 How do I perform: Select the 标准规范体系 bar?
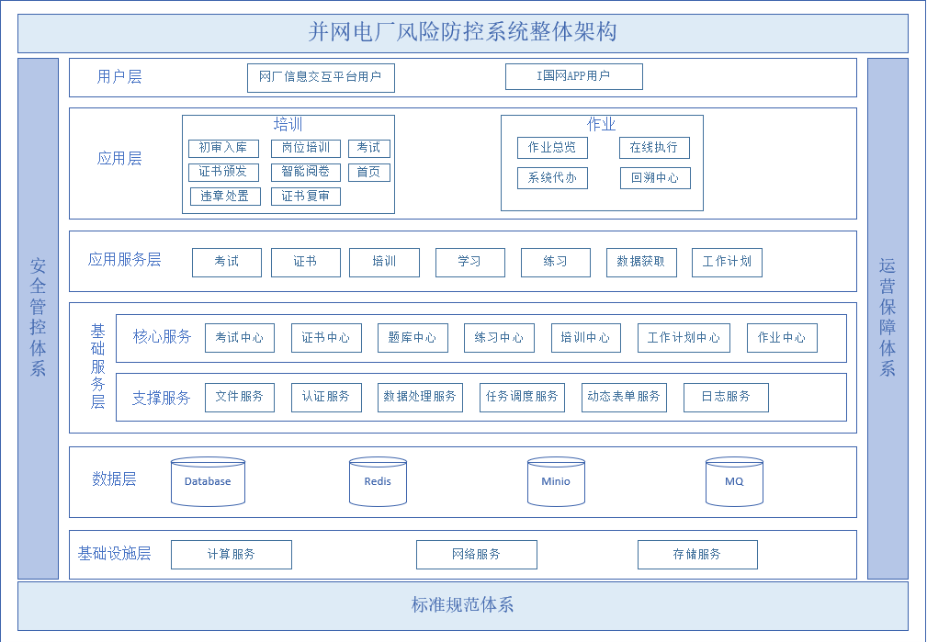coord(463,606)
